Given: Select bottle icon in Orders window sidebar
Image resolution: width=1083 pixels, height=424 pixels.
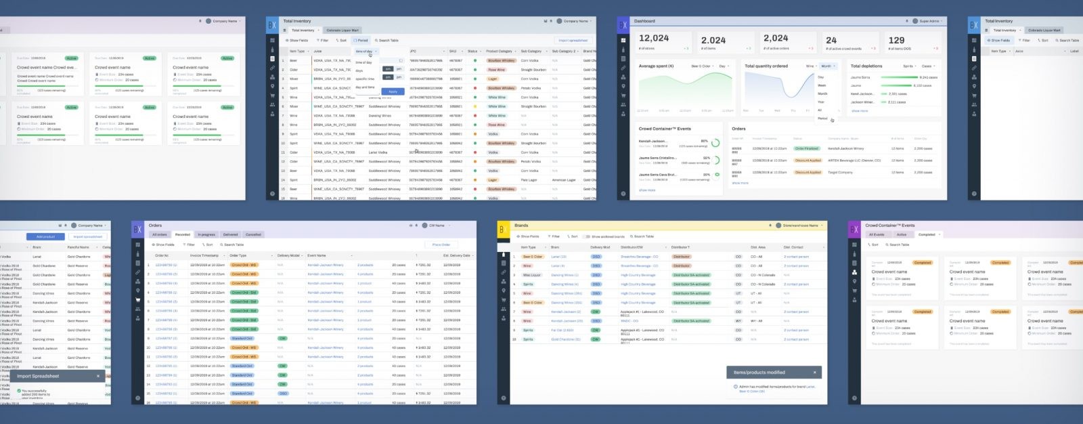Looking at the screenshot, I should coord(137,254).
